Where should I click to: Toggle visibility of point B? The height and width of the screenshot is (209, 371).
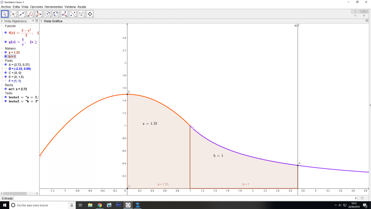click(x=6, y=69)
